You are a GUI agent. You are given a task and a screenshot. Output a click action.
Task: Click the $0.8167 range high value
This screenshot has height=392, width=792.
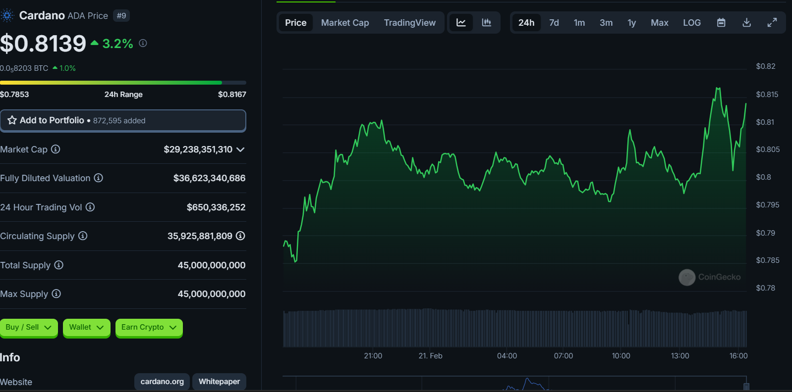232,95
